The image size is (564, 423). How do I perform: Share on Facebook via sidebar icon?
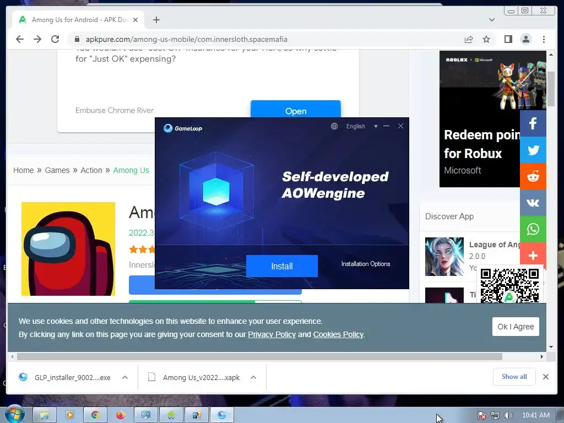[x=533, y=123]
